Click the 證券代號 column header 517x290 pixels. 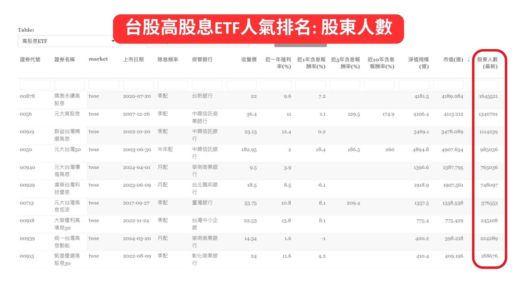click(x=30, y=60)
